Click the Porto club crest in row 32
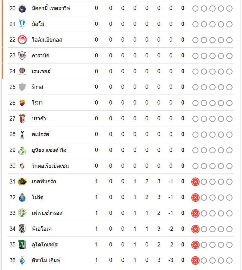242x270 pixels. 22,197
